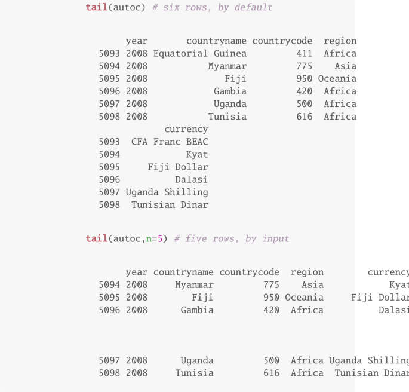Click the currency header below the first table
This screenshot has height=392, width=409.
point(186,130)
